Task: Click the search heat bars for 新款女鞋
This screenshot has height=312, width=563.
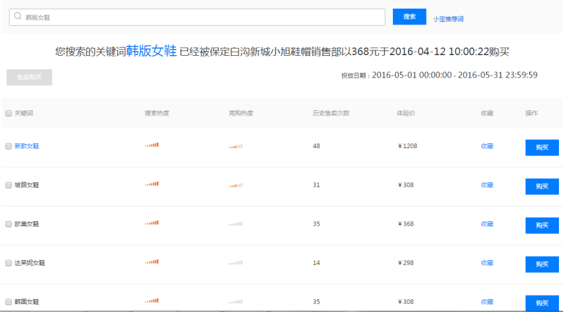Action: (152, 145)
